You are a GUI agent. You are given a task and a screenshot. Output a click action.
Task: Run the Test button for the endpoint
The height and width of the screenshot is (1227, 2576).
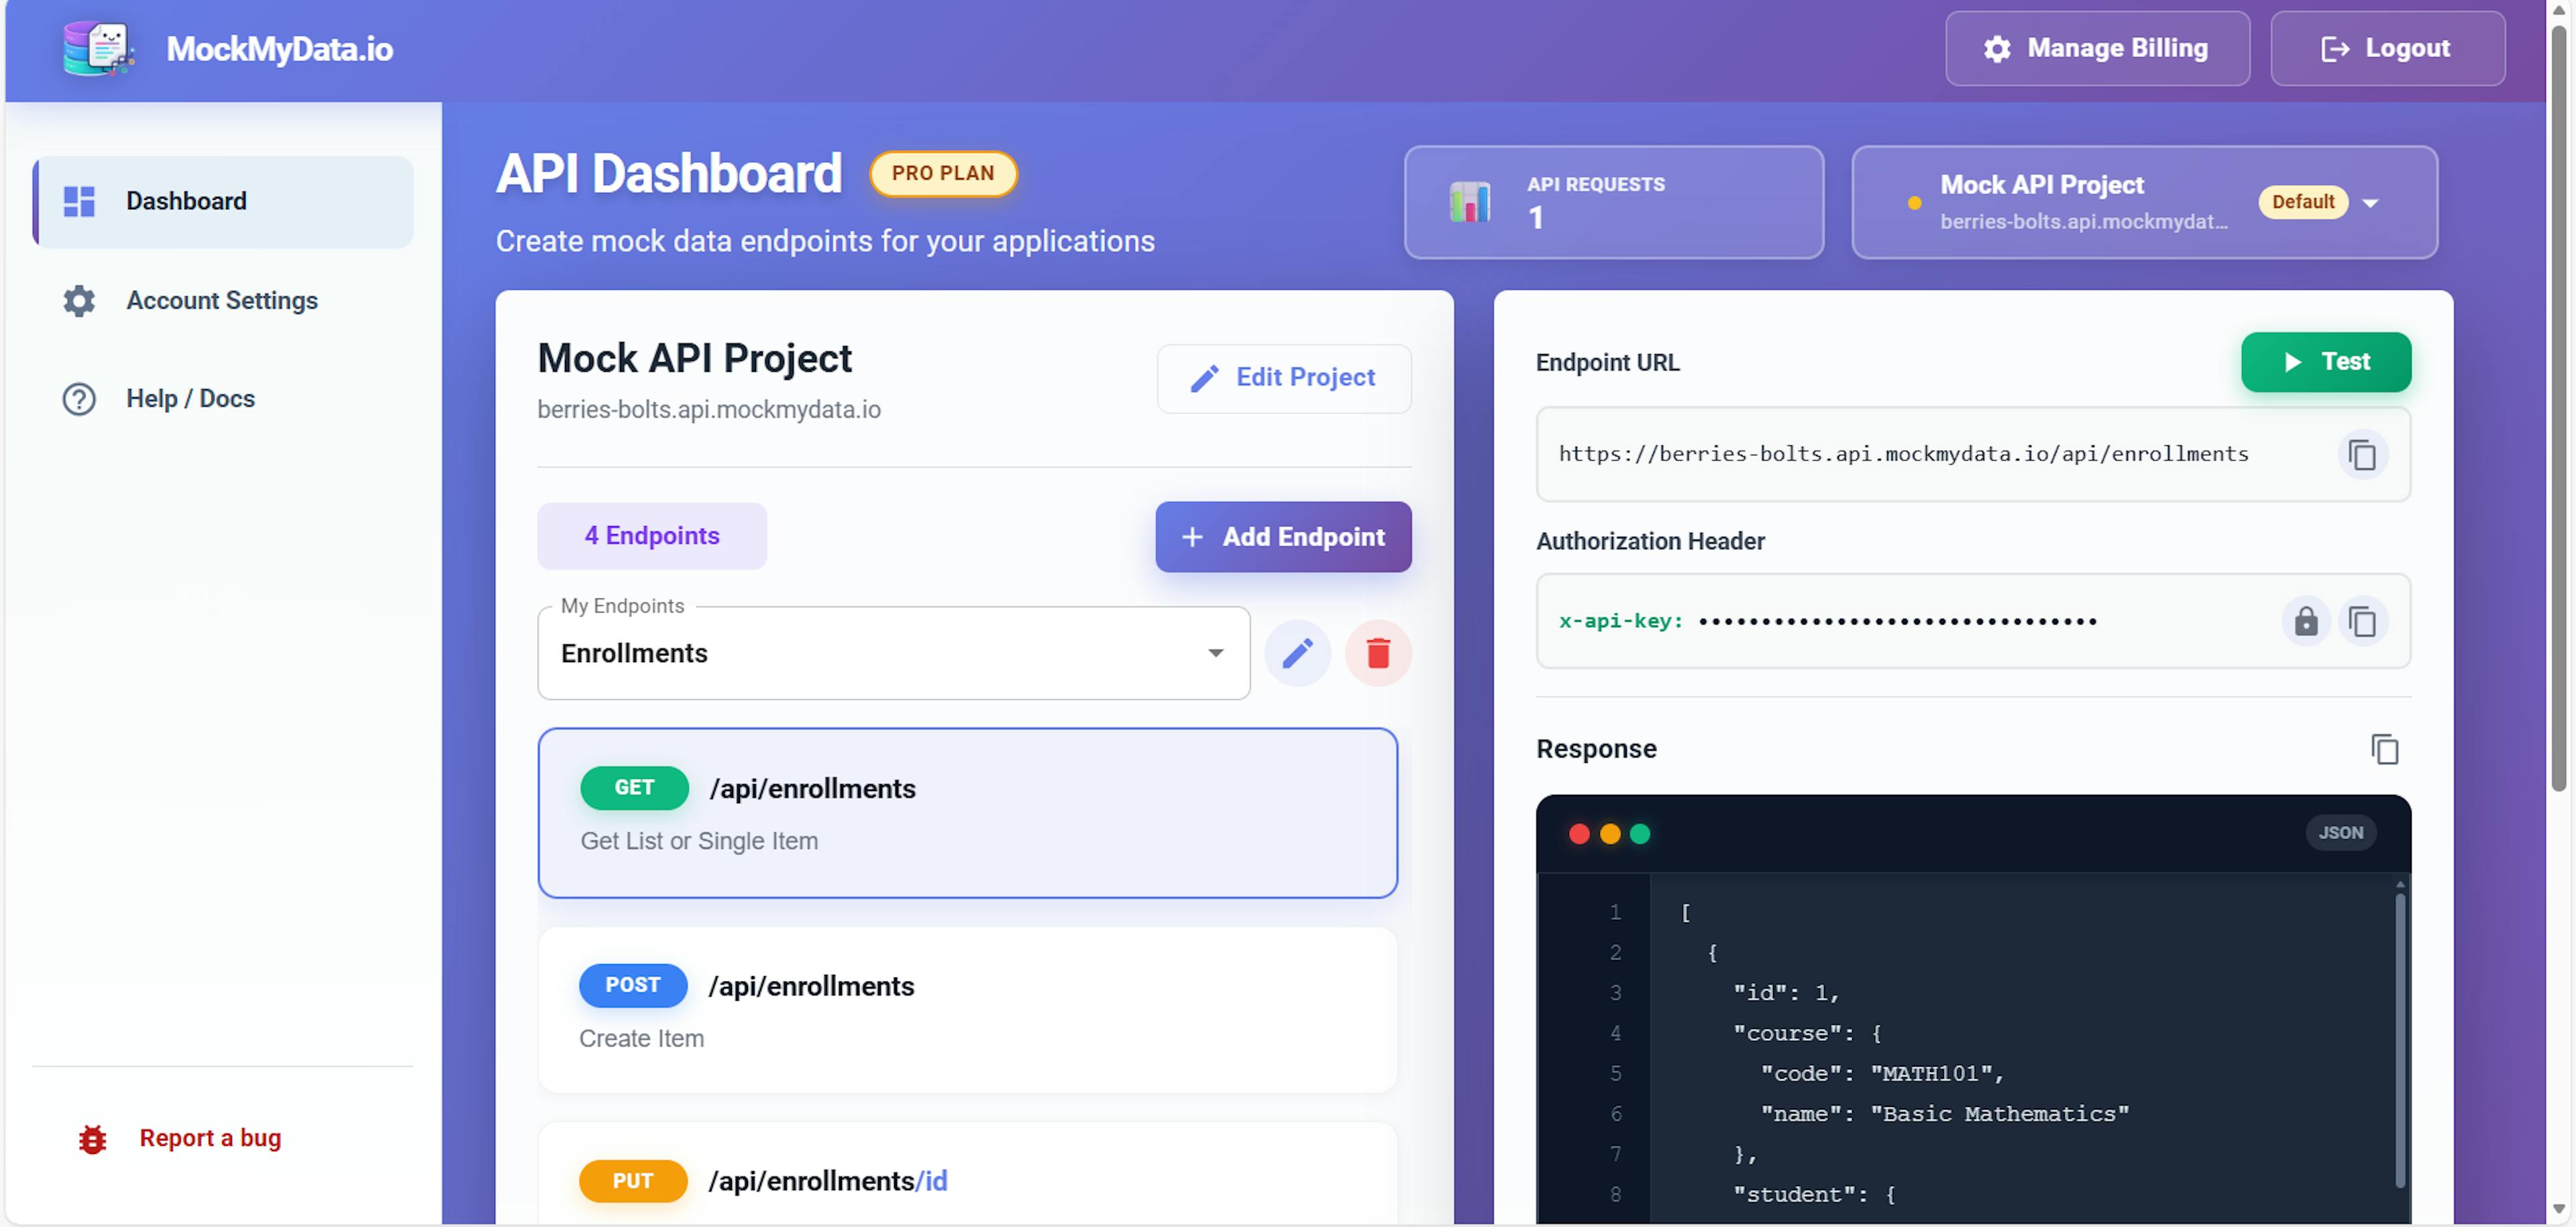[2326, 362]
